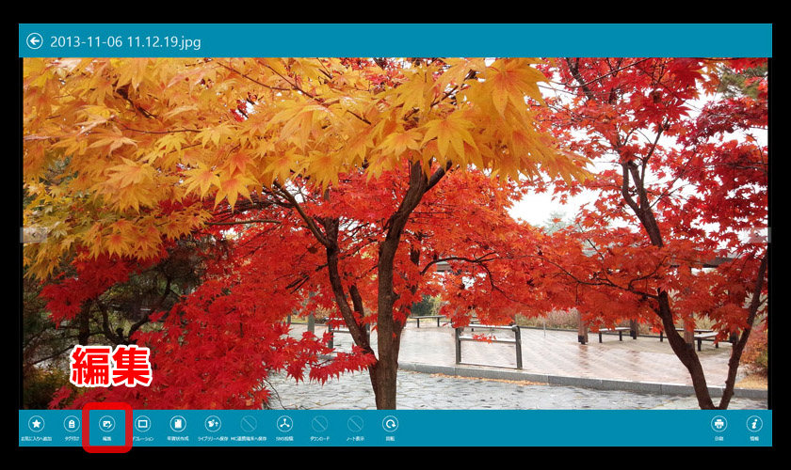
Task: Go to next photo with right arrow
Action: pyautogui.click(x=760, y=234)
